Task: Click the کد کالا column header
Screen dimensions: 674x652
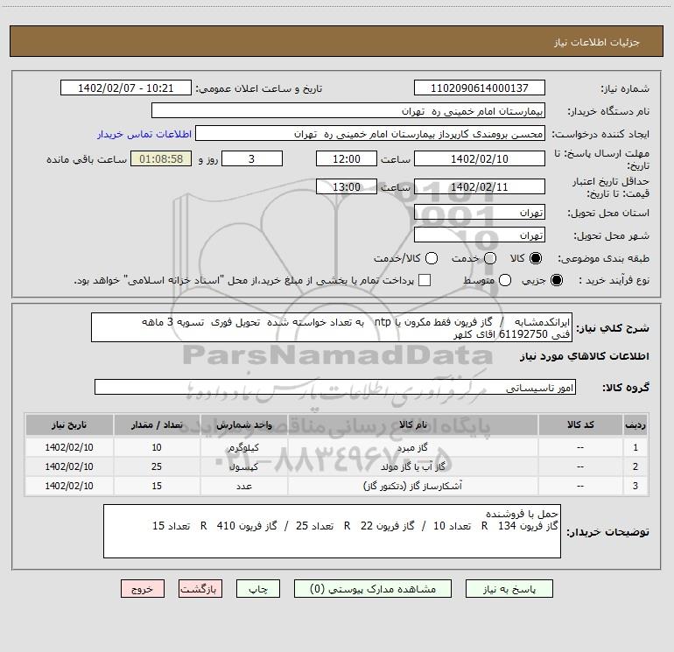Action: pos(580,424)
